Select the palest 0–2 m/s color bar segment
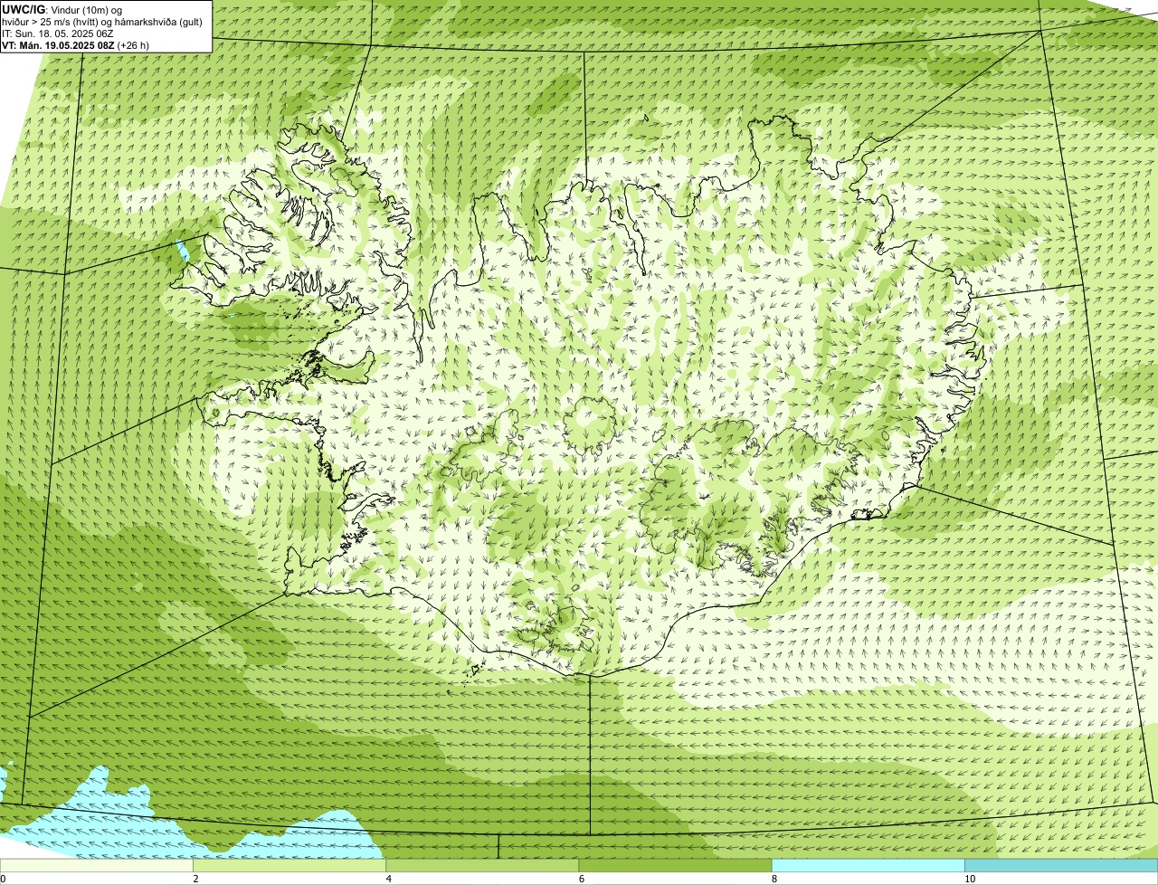Viewport: 1158px width, 885px height. (x=96, y=866)
